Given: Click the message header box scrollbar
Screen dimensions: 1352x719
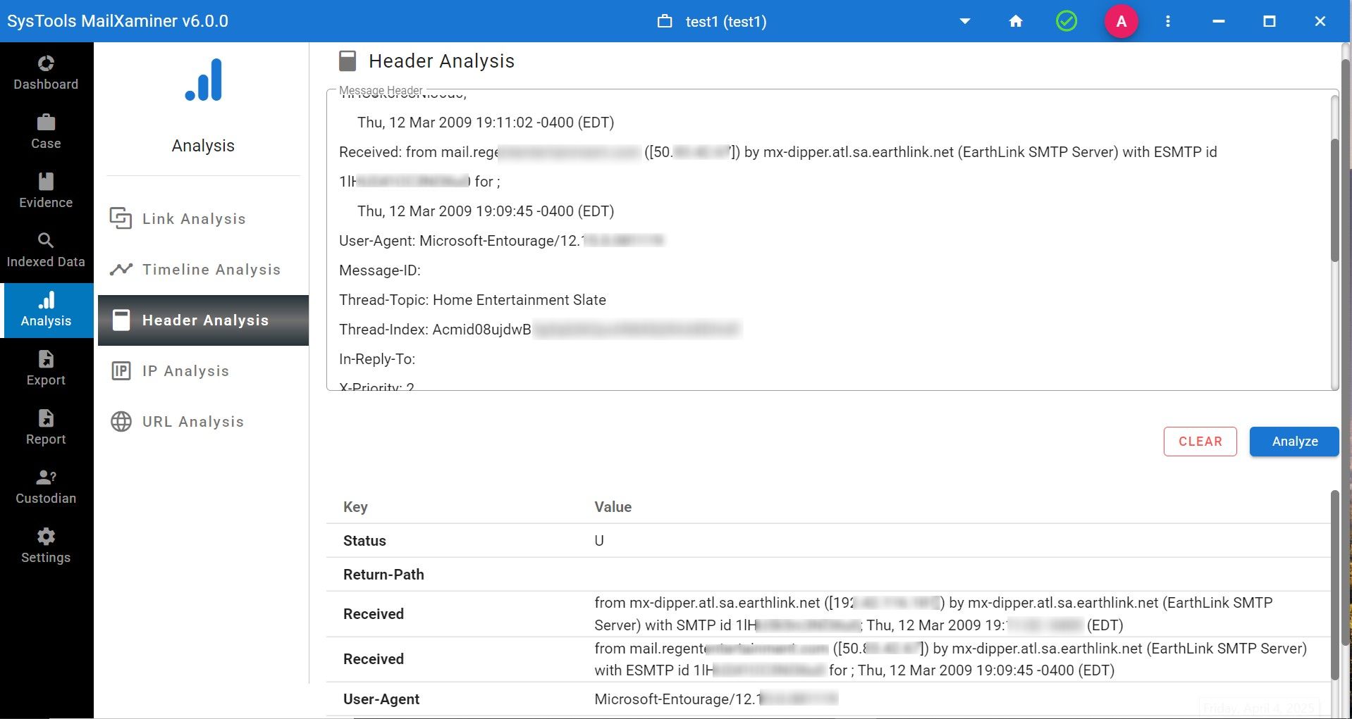Looking at the screenshot, I should tap(1334, 200).
